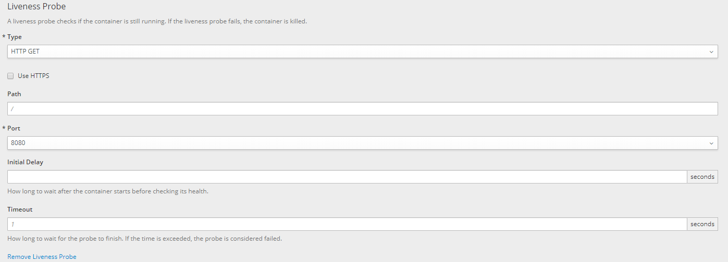Click the 'Use HTTPS' label text
The height and width of the screenshot is (262, 728).
33,76
